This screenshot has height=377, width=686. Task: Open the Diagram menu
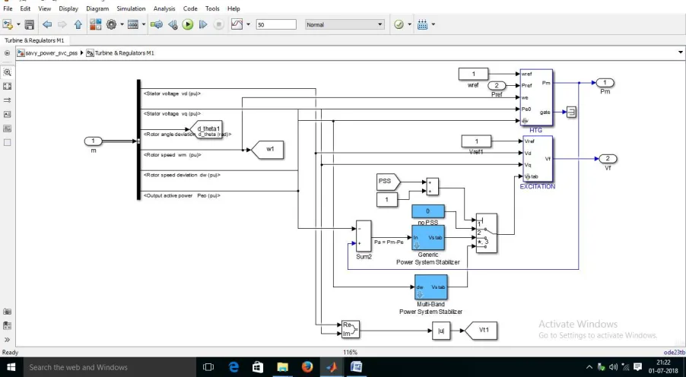[97, 8]
